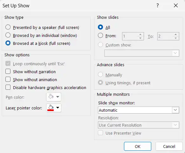Open the Laser pointer color dropdown arrow
Viewport: 185px width, 153px height.
click(58, 108)
